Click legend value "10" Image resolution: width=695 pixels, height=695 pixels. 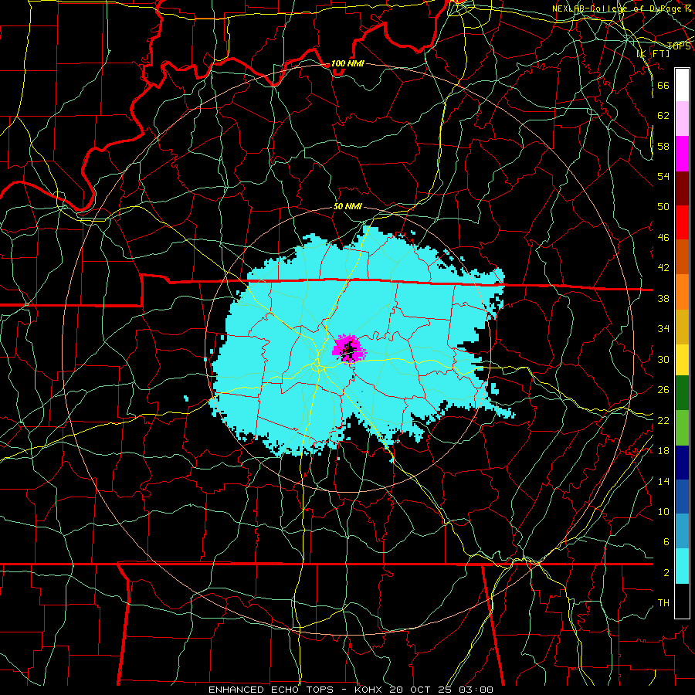pos(663,511)
